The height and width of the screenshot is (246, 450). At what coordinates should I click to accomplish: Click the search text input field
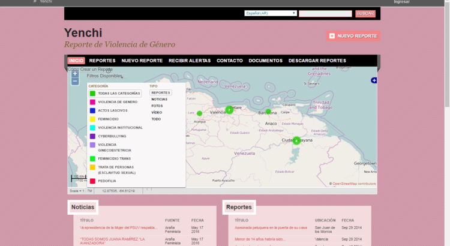pyautogui.click(x=325, y=13)
